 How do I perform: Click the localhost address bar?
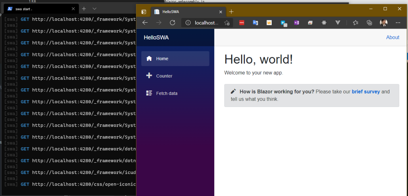(207, 23)
